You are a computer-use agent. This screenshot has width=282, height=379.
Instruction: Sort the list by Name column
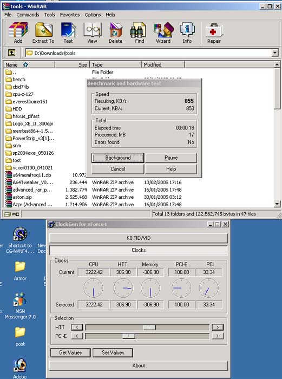pyautogui.click(x=29, y=65)
